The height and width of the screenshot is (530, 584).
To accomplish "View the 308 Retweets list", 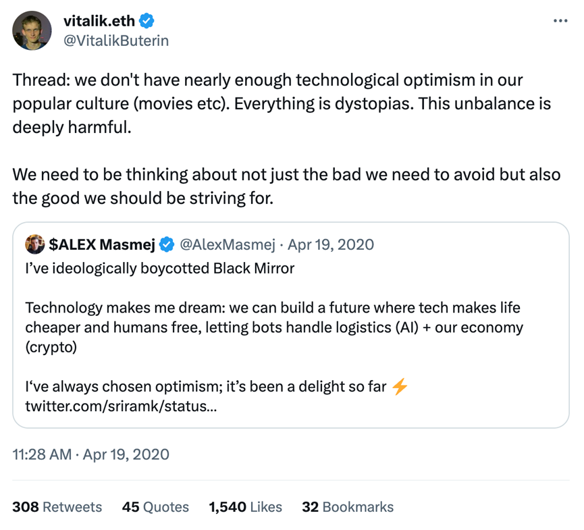I will 57,507.
